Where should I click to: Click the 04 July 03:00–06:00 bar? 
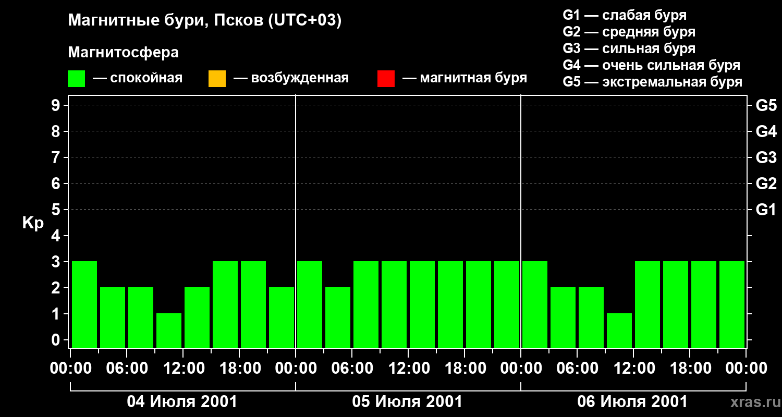coord(113,317)
